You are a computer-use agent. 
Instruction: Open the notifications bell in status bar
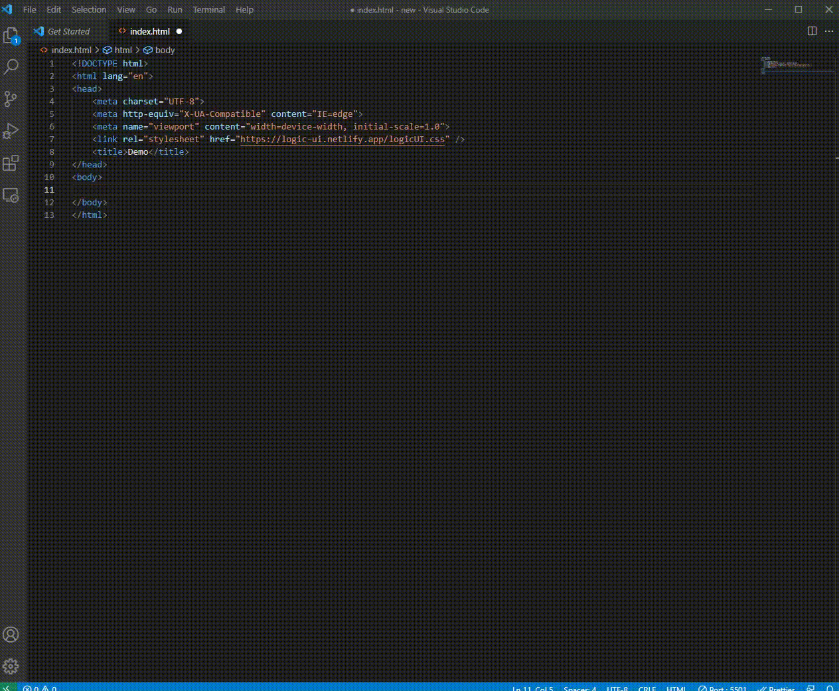click(830, 688)
